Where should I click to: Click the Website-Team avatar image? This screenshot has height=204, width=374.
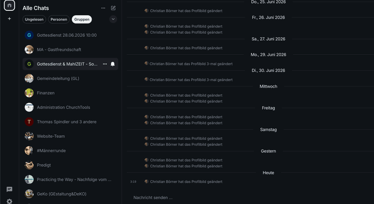(29, 136)
